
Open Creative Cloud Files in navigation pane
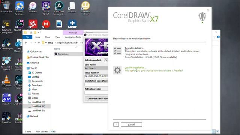[x=39, y=57]
